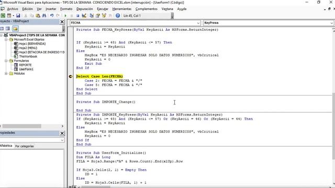Restore the inner code window
The image size is (335, 188).
click(x=329, y=9)
